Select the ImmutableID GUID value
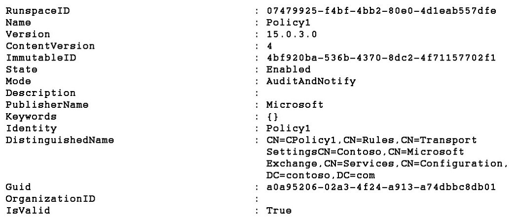This screenshot has height=218, width=516. tap(381, 58)
